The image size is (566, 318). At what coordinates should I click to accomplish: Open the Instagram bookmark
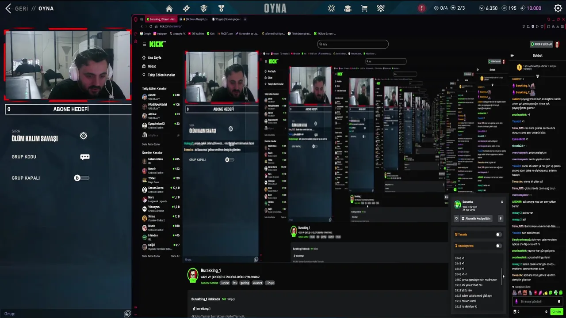tap(160, 34)
